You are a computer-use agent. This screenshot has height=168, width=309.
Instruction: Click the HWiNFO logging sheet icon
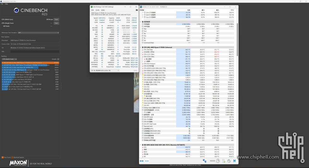click(x=224, y=161)
